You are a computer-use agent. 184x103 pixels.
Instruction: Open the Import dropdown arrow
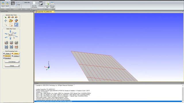point(3,7)
